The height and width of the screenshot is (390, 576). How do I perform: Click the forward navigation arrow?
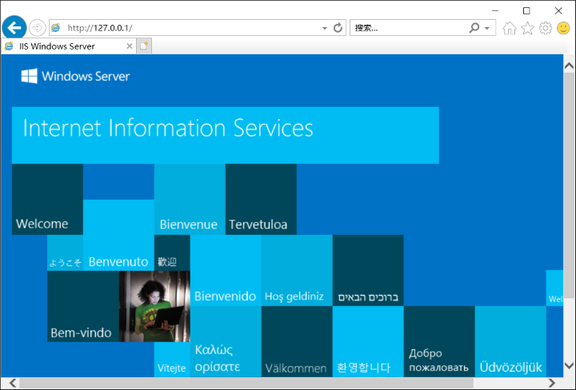coord(37,28)
